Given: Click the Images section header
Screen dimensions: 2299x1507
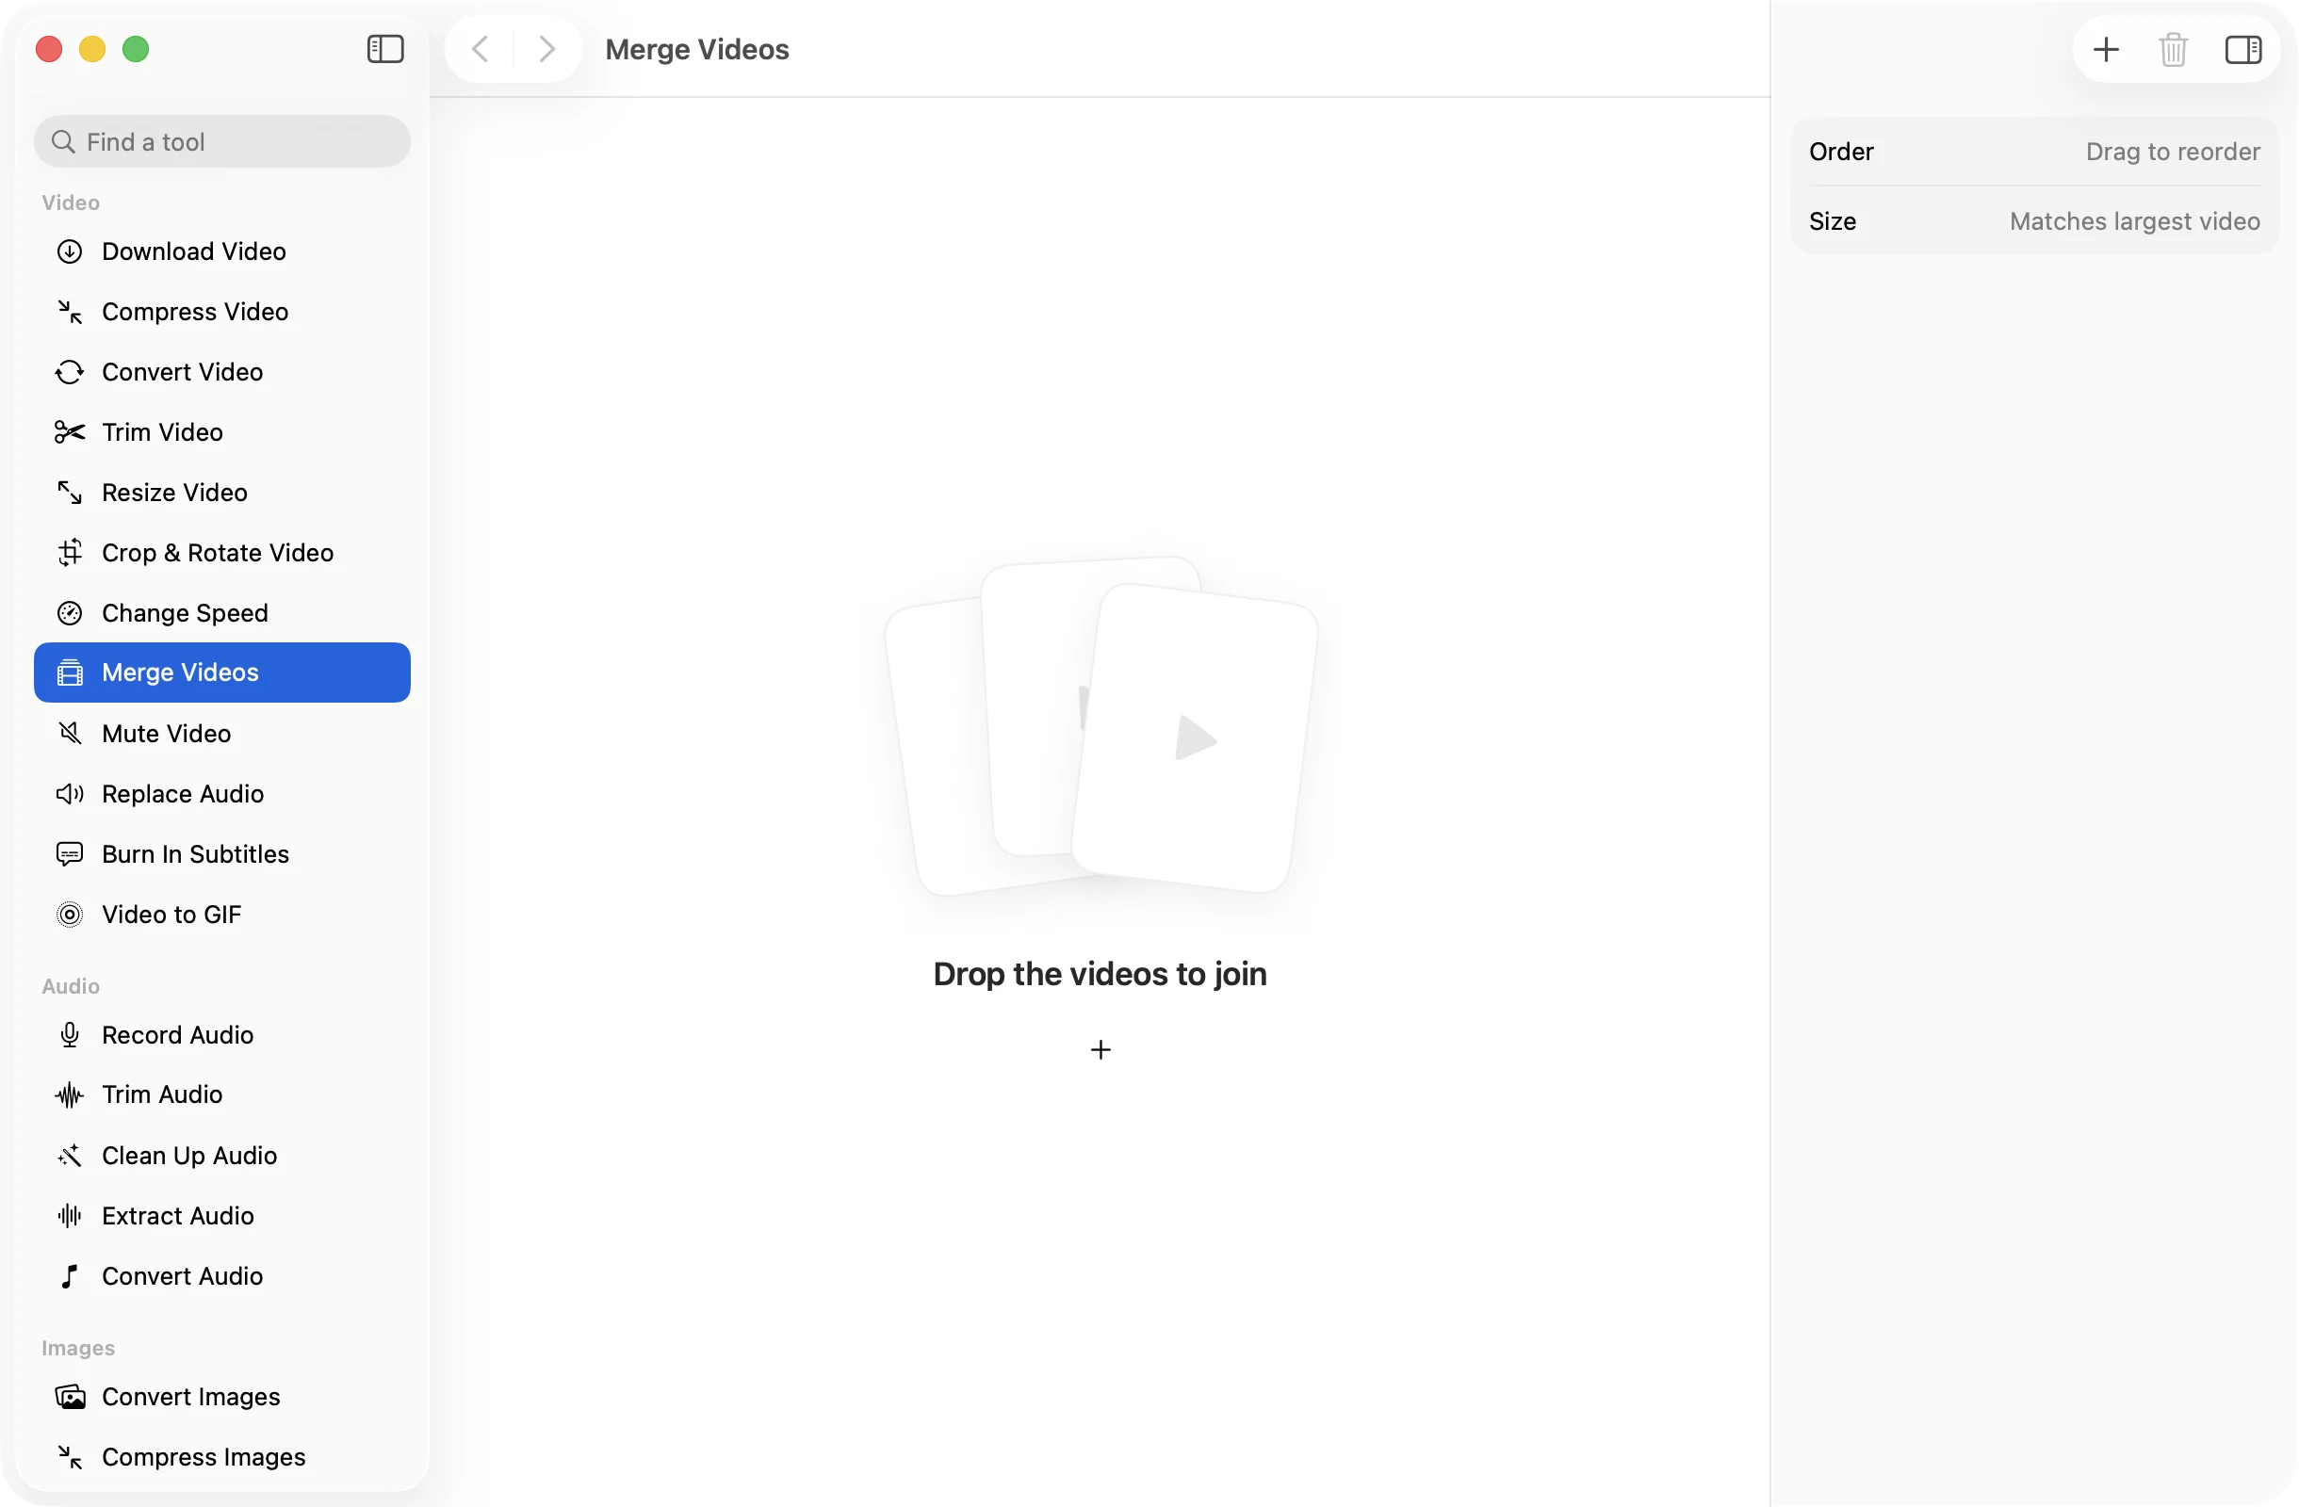Looking at the screenshot, I should [x=78, y=1348].
